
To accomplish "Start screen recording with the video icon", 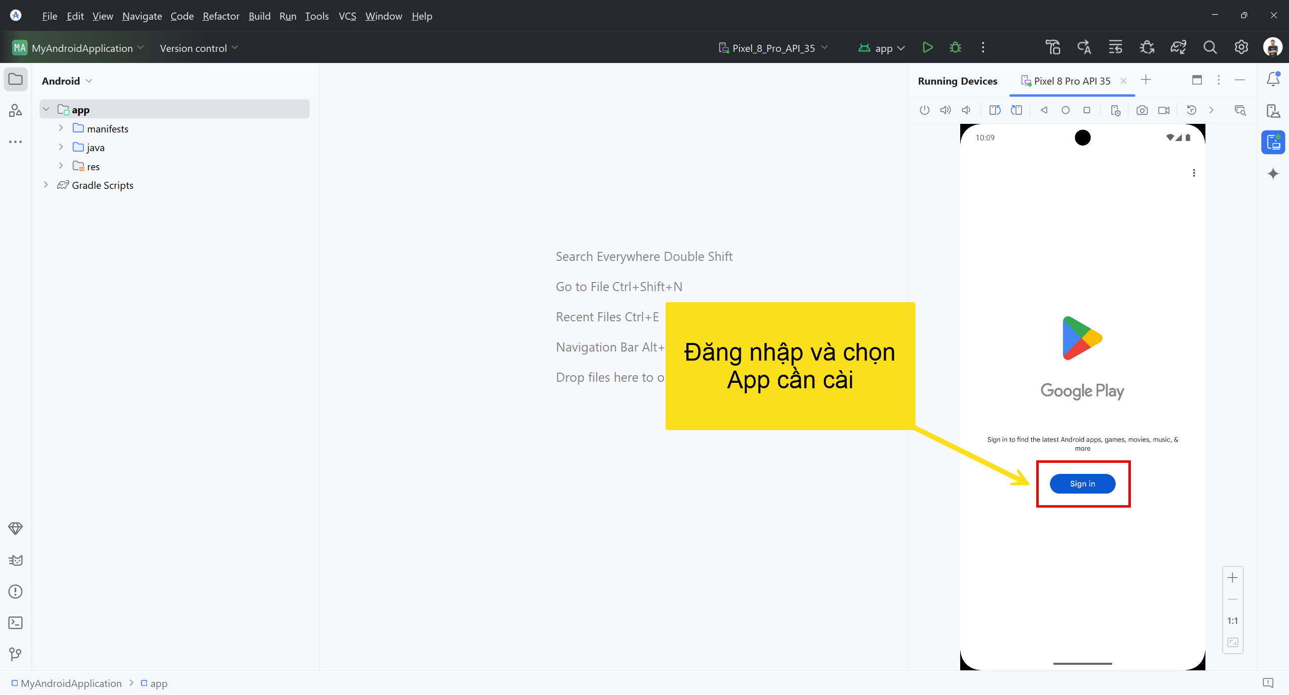I will click(1164, 110).
